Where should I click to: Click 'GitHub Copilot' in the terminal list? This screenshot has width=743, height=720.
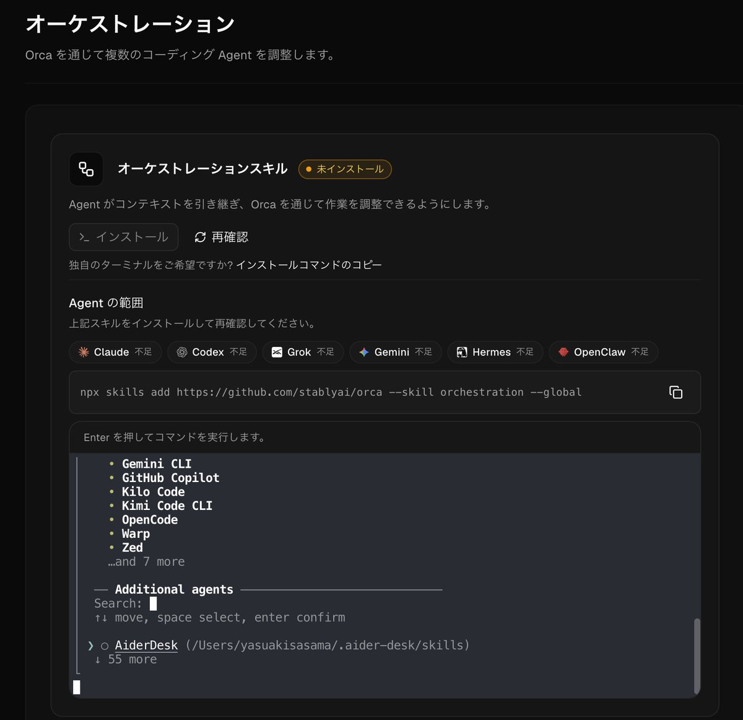[171, 478]
